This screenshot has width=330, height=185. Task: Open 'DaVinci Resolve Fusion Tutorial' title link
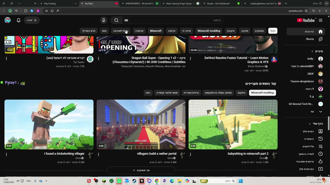pos(236,60)
